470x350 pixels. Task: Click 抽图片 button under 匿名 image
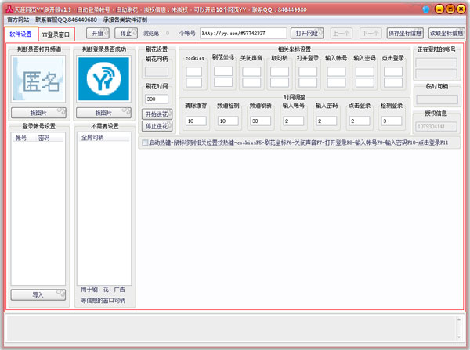pyautogui.click(x=38, y=113)
